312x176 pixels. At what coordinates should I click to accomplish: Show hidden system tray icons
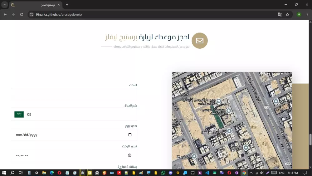pyautogui.click(x=251, y=173)
